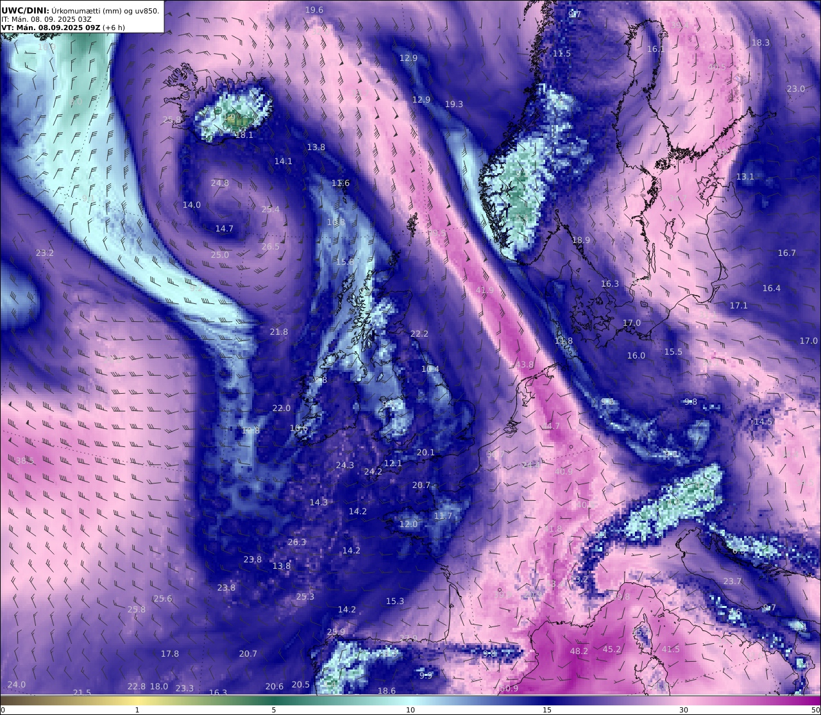Click the 'UWC/DINI: Úrkomumætti (mm) og uv850.' title
This screenshot has height=715, width=821.
(81, 10)
